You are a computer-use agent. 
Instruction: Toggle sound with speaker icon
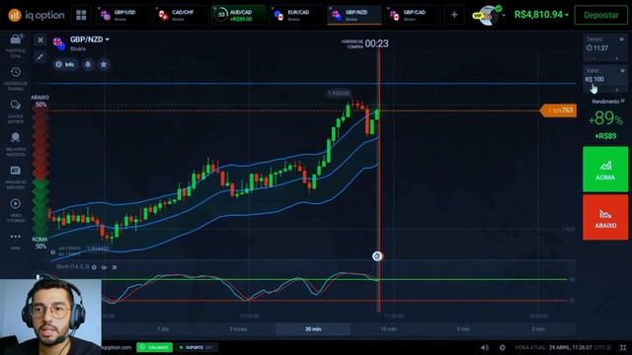click(485, 347)
